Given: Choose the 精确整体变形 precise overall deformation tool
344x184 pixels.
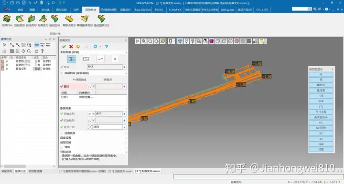Looking at the screenshot, I should [85, 21].
